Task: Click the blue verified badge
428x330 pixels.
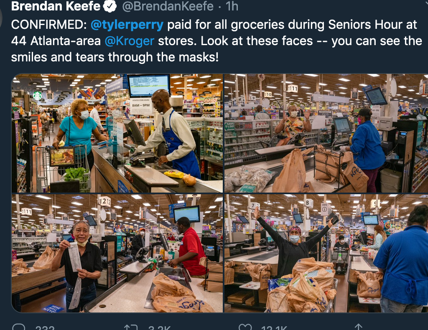Action: [x=110, y=6]
